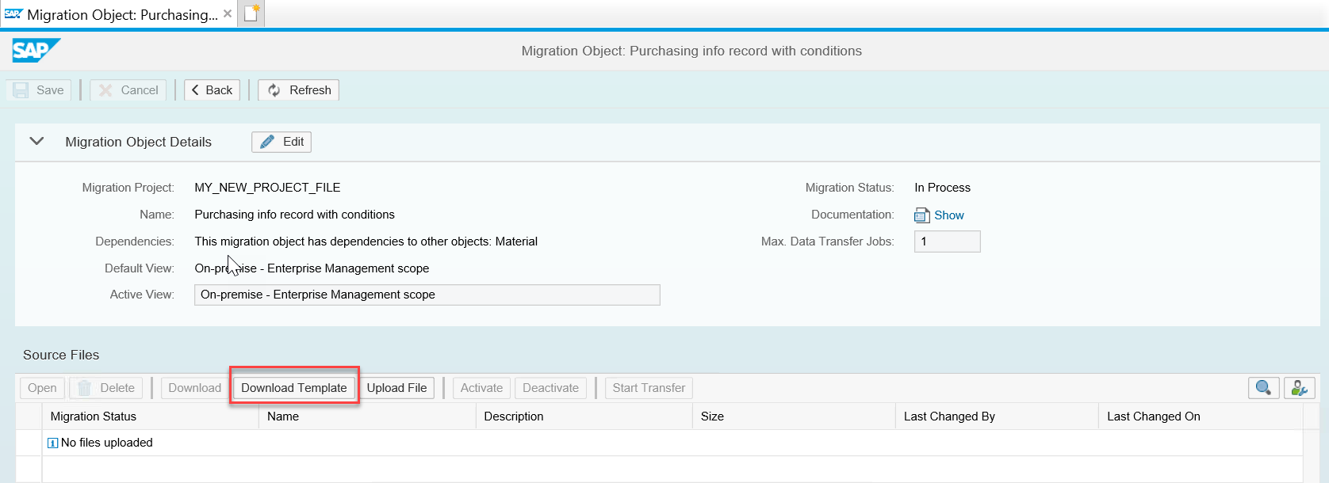Image resolution: width=1329 pixels, height=483 pixels.
Task: Click the SAP logo icon
Action: (x=36, y=51)
